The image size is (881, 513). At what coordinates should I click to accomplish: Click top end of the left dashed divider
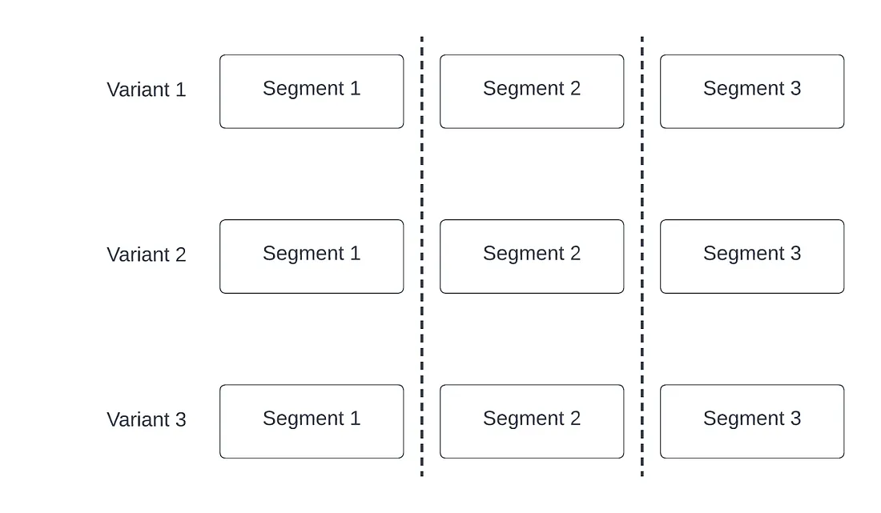422,39
